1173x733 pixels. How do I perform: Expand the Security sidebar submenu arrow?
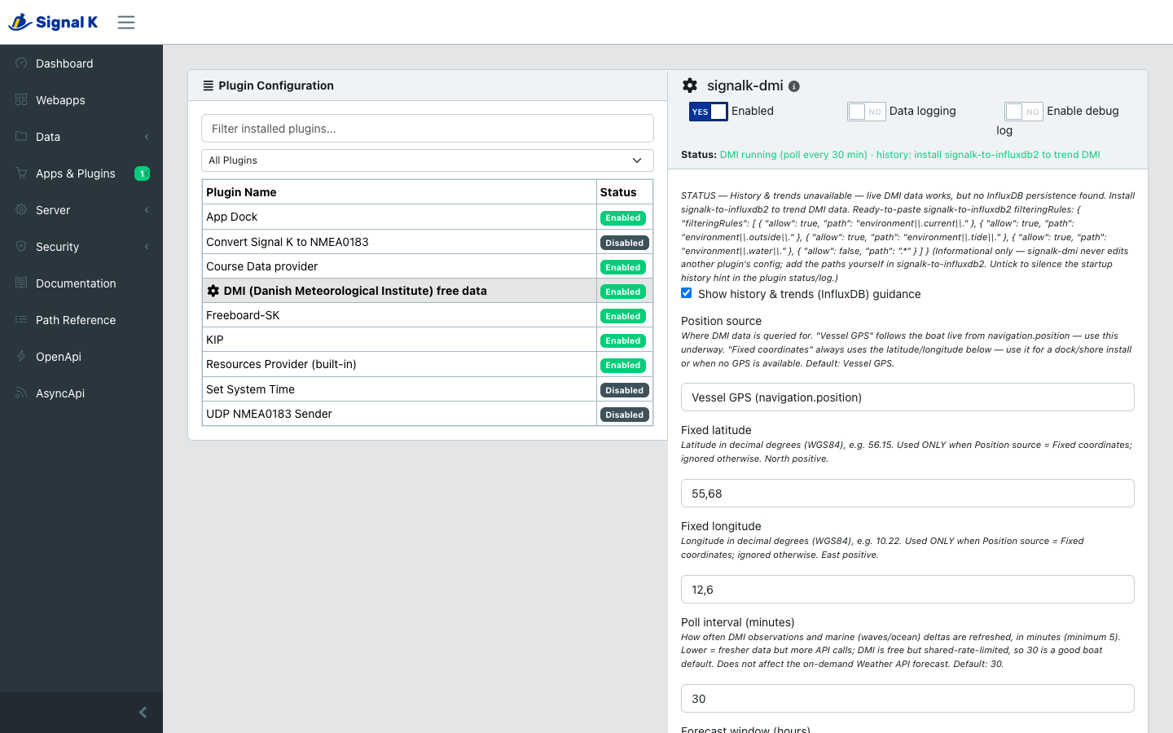tap(147, 246)
